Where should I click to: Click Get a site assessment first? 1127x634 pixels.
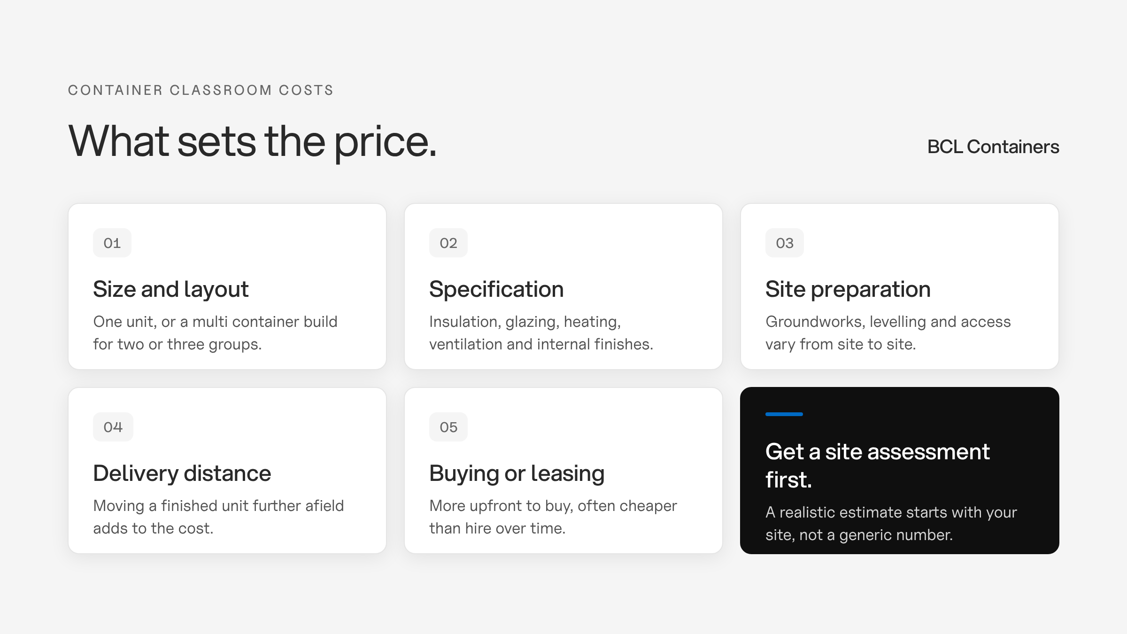tap(877, 465)
